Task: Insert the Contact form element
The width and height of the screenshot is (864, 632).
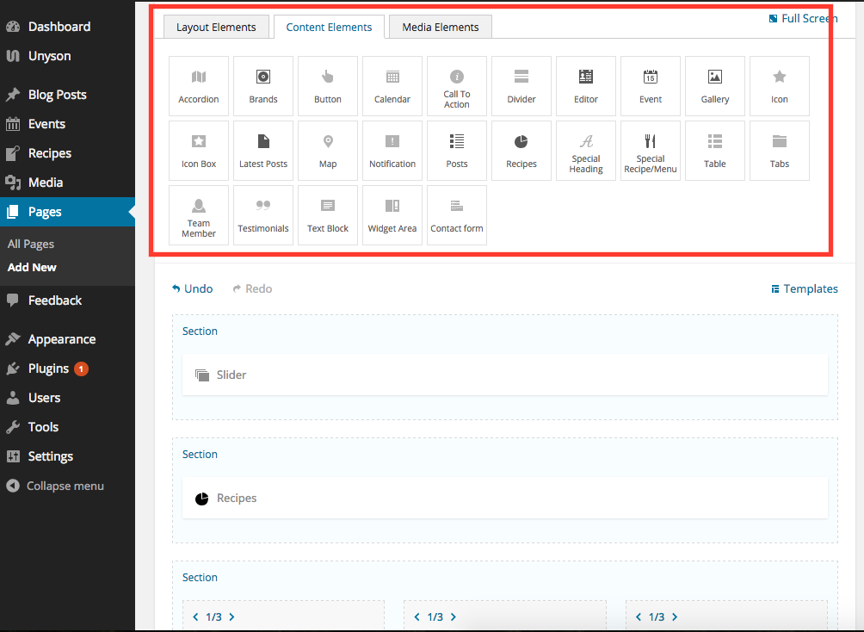Action: pyautogui.click(x=457, y=215)
